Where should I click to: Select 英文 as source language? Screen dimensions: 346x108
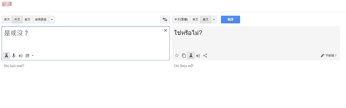[7, 19]
